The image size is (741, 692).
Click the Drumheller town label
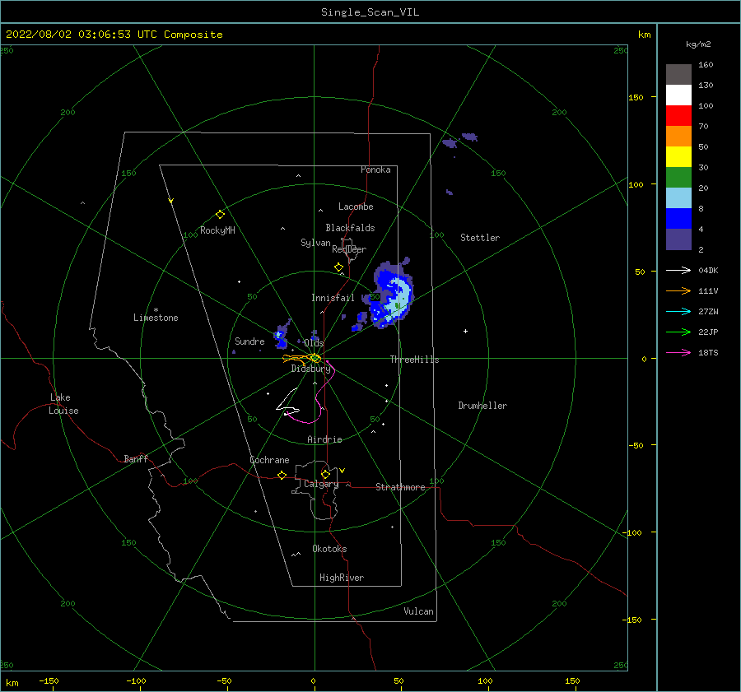482,406
